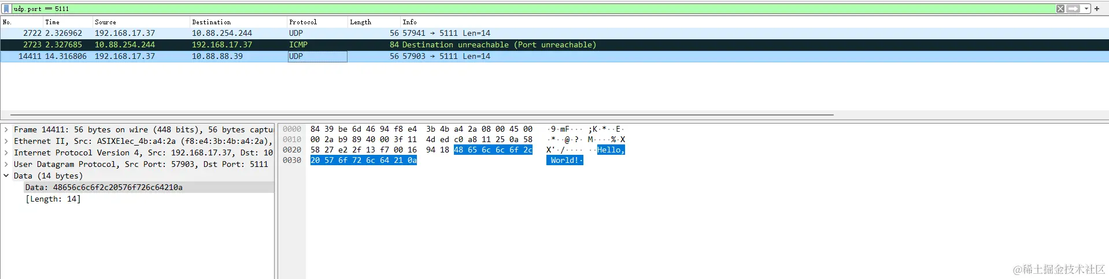Click info '57941 → 5111 Len=14'
This screenshot has width=1109, height=279.
coord(446,34)
